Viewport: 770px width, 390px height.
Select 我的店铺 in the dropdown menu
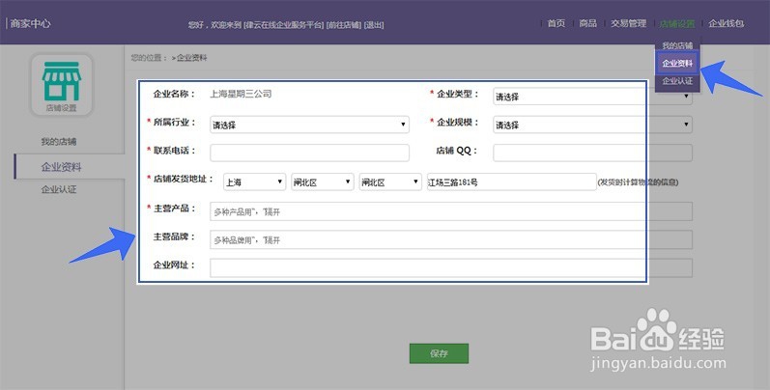click(x=677, y=45)
